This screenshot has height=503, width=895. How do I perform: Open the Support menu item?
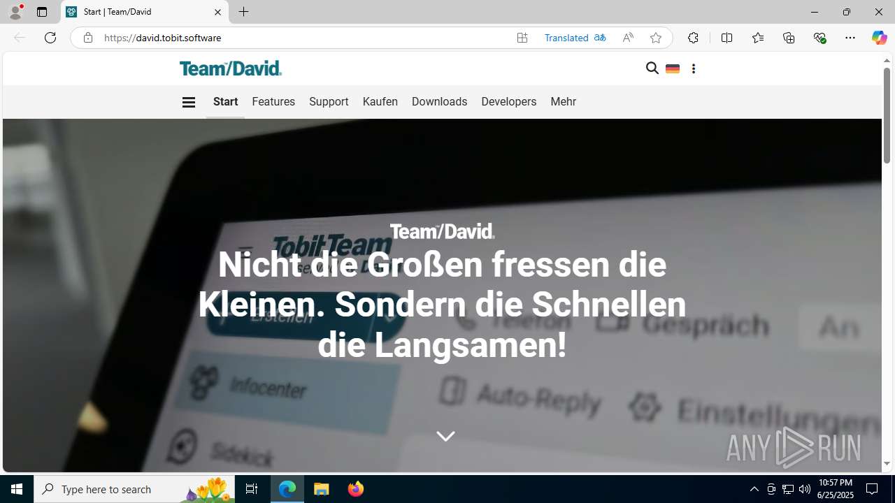(x=329, y=102)
